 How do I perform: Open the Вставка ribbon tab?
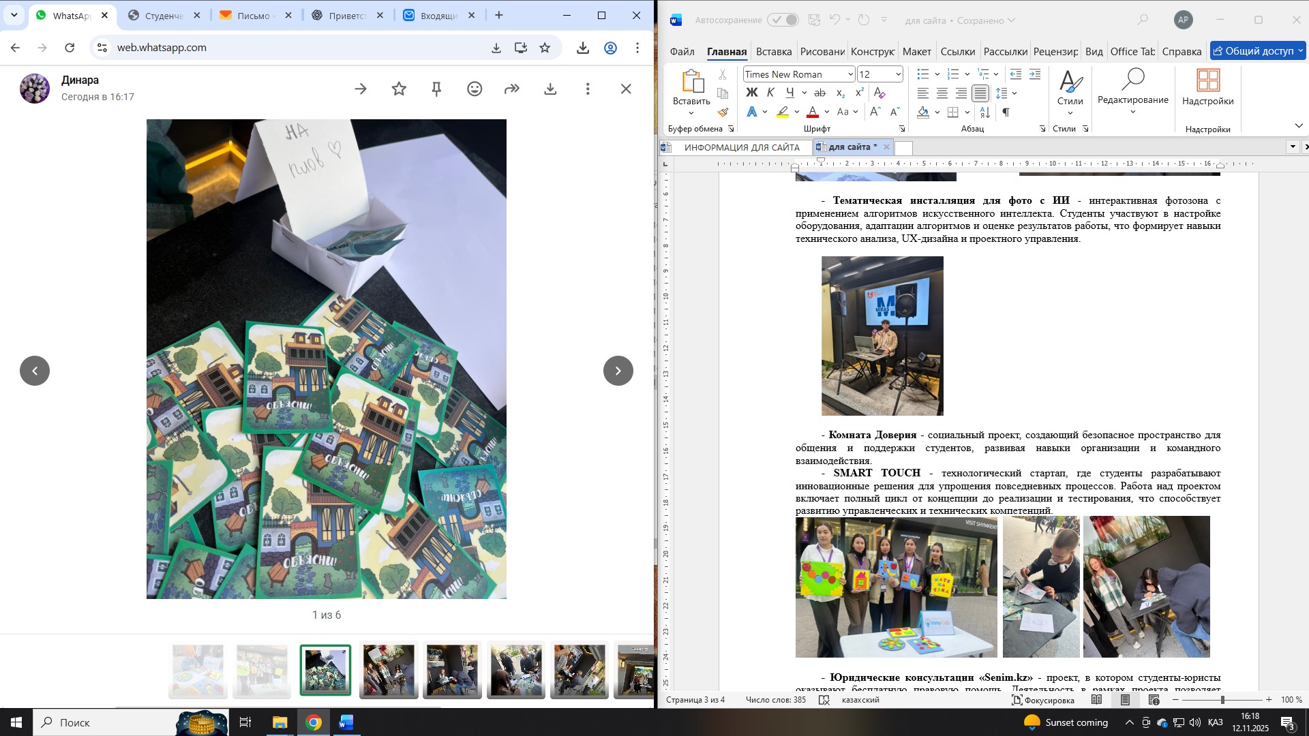(x=773, y=52)
